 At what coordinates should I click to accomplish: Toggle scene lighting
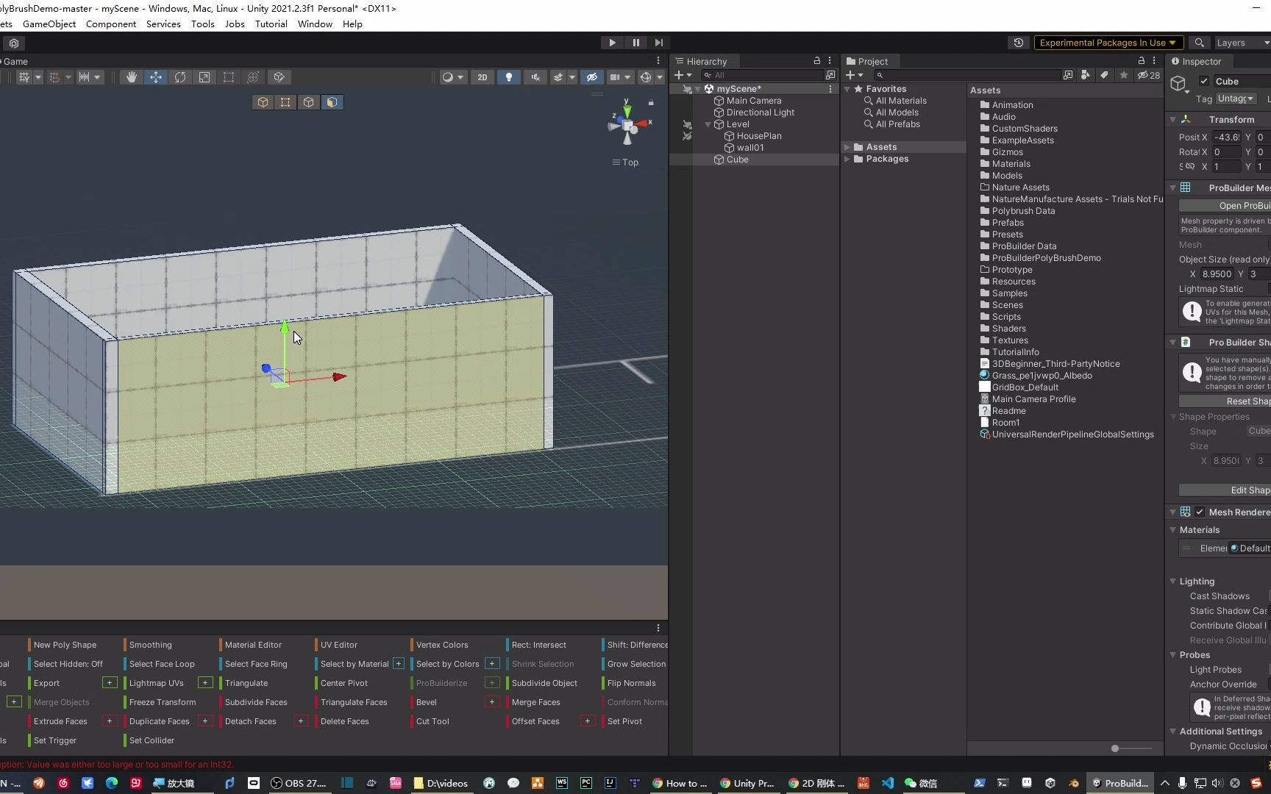509,76
